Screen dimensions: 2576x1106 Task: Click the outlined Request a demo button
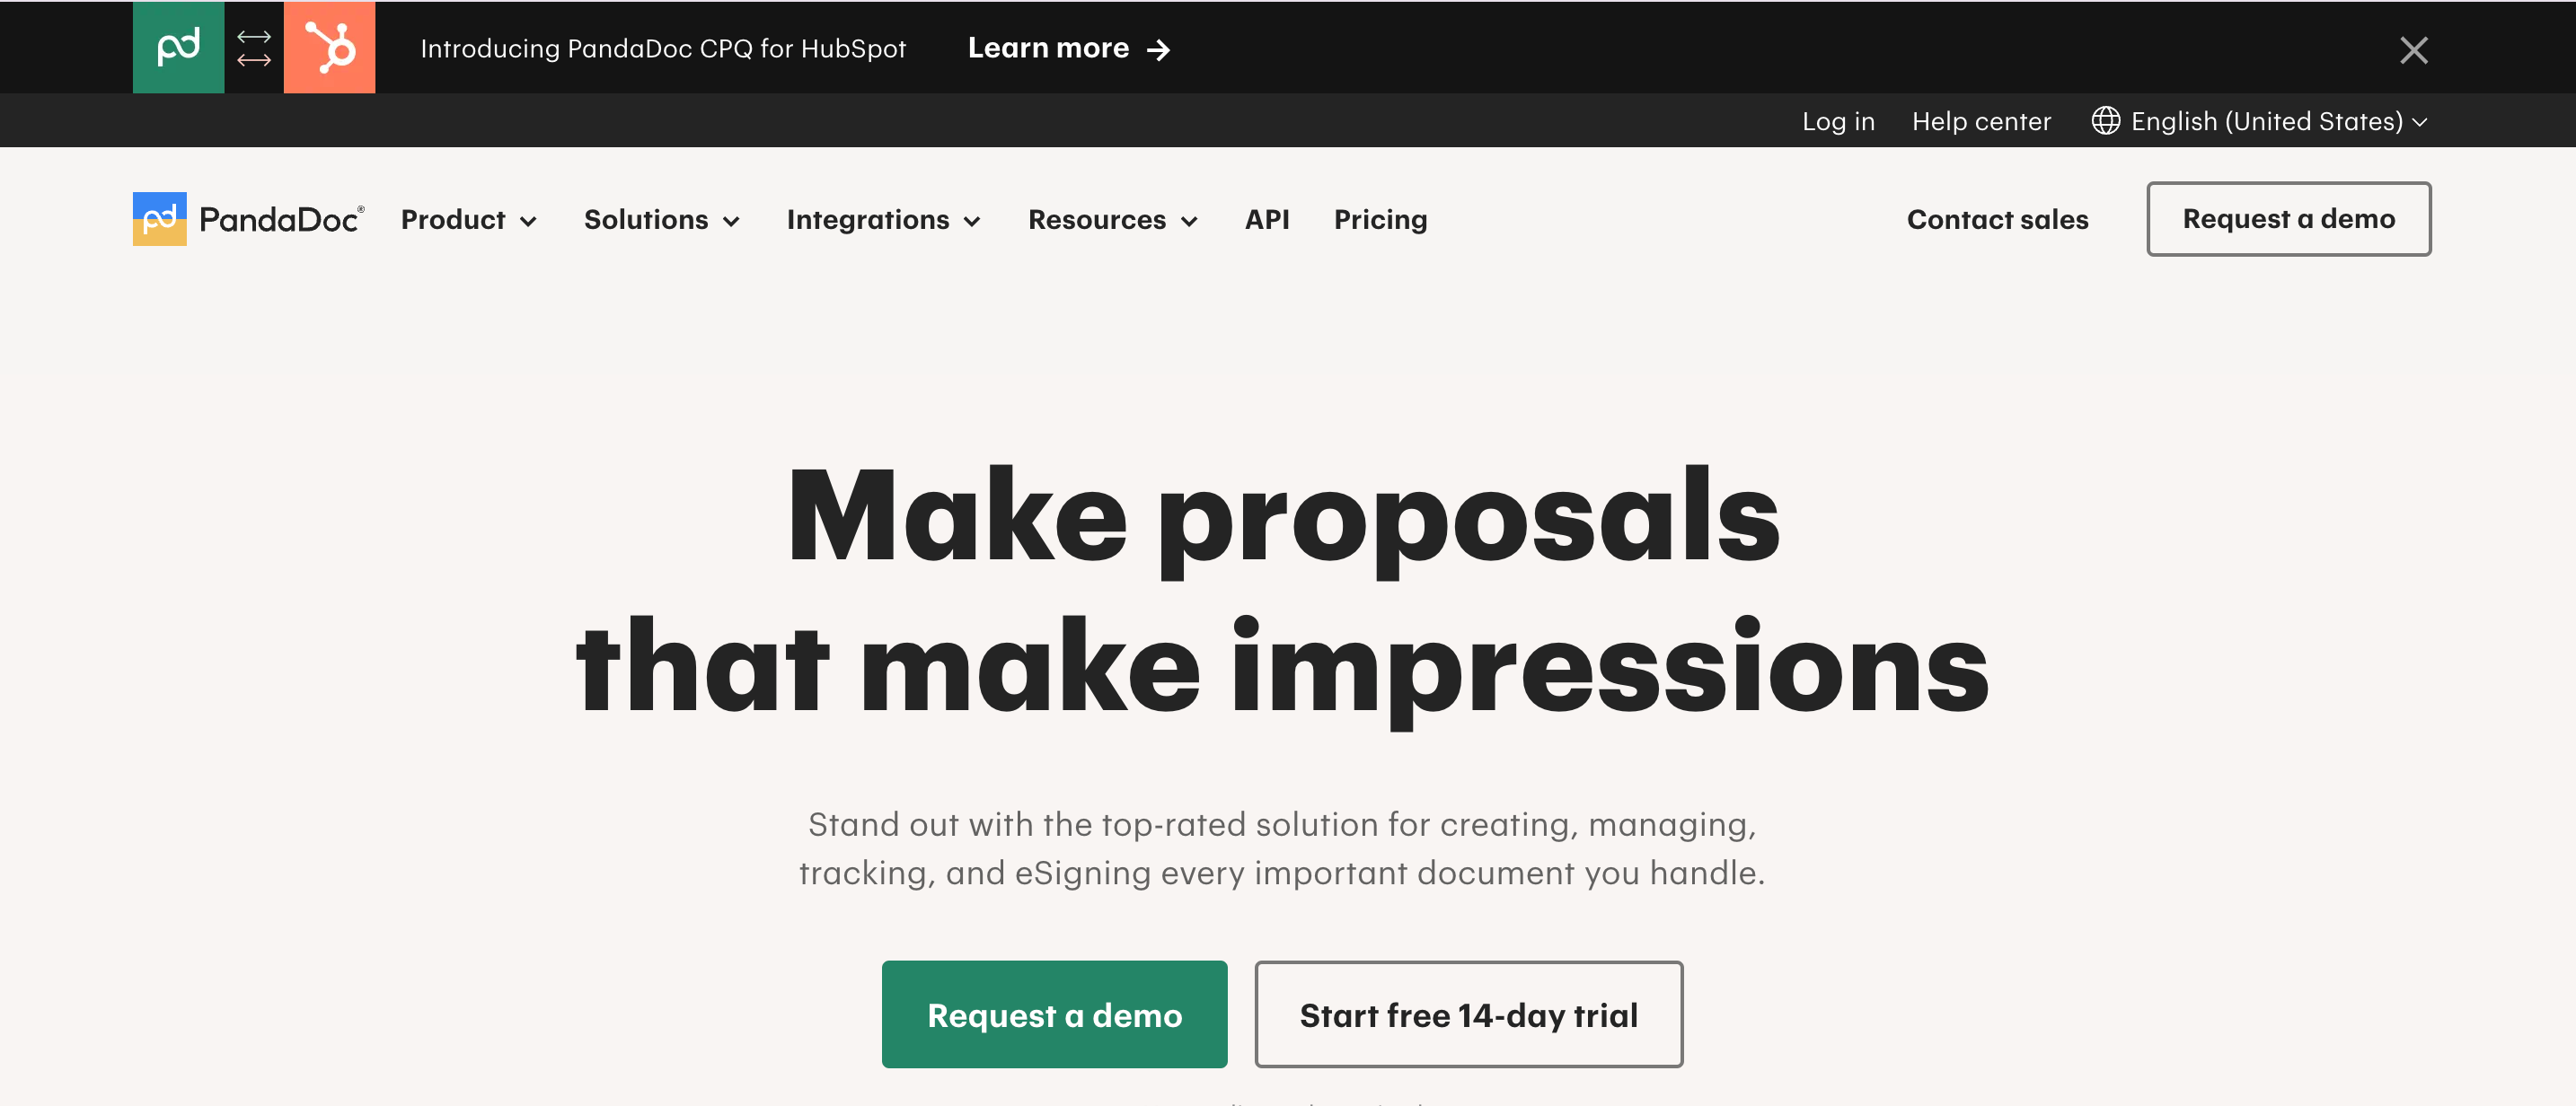coord(2288,219)
